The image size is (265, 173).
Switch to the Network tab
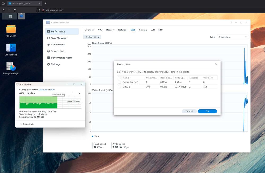[x=123, y=30]
